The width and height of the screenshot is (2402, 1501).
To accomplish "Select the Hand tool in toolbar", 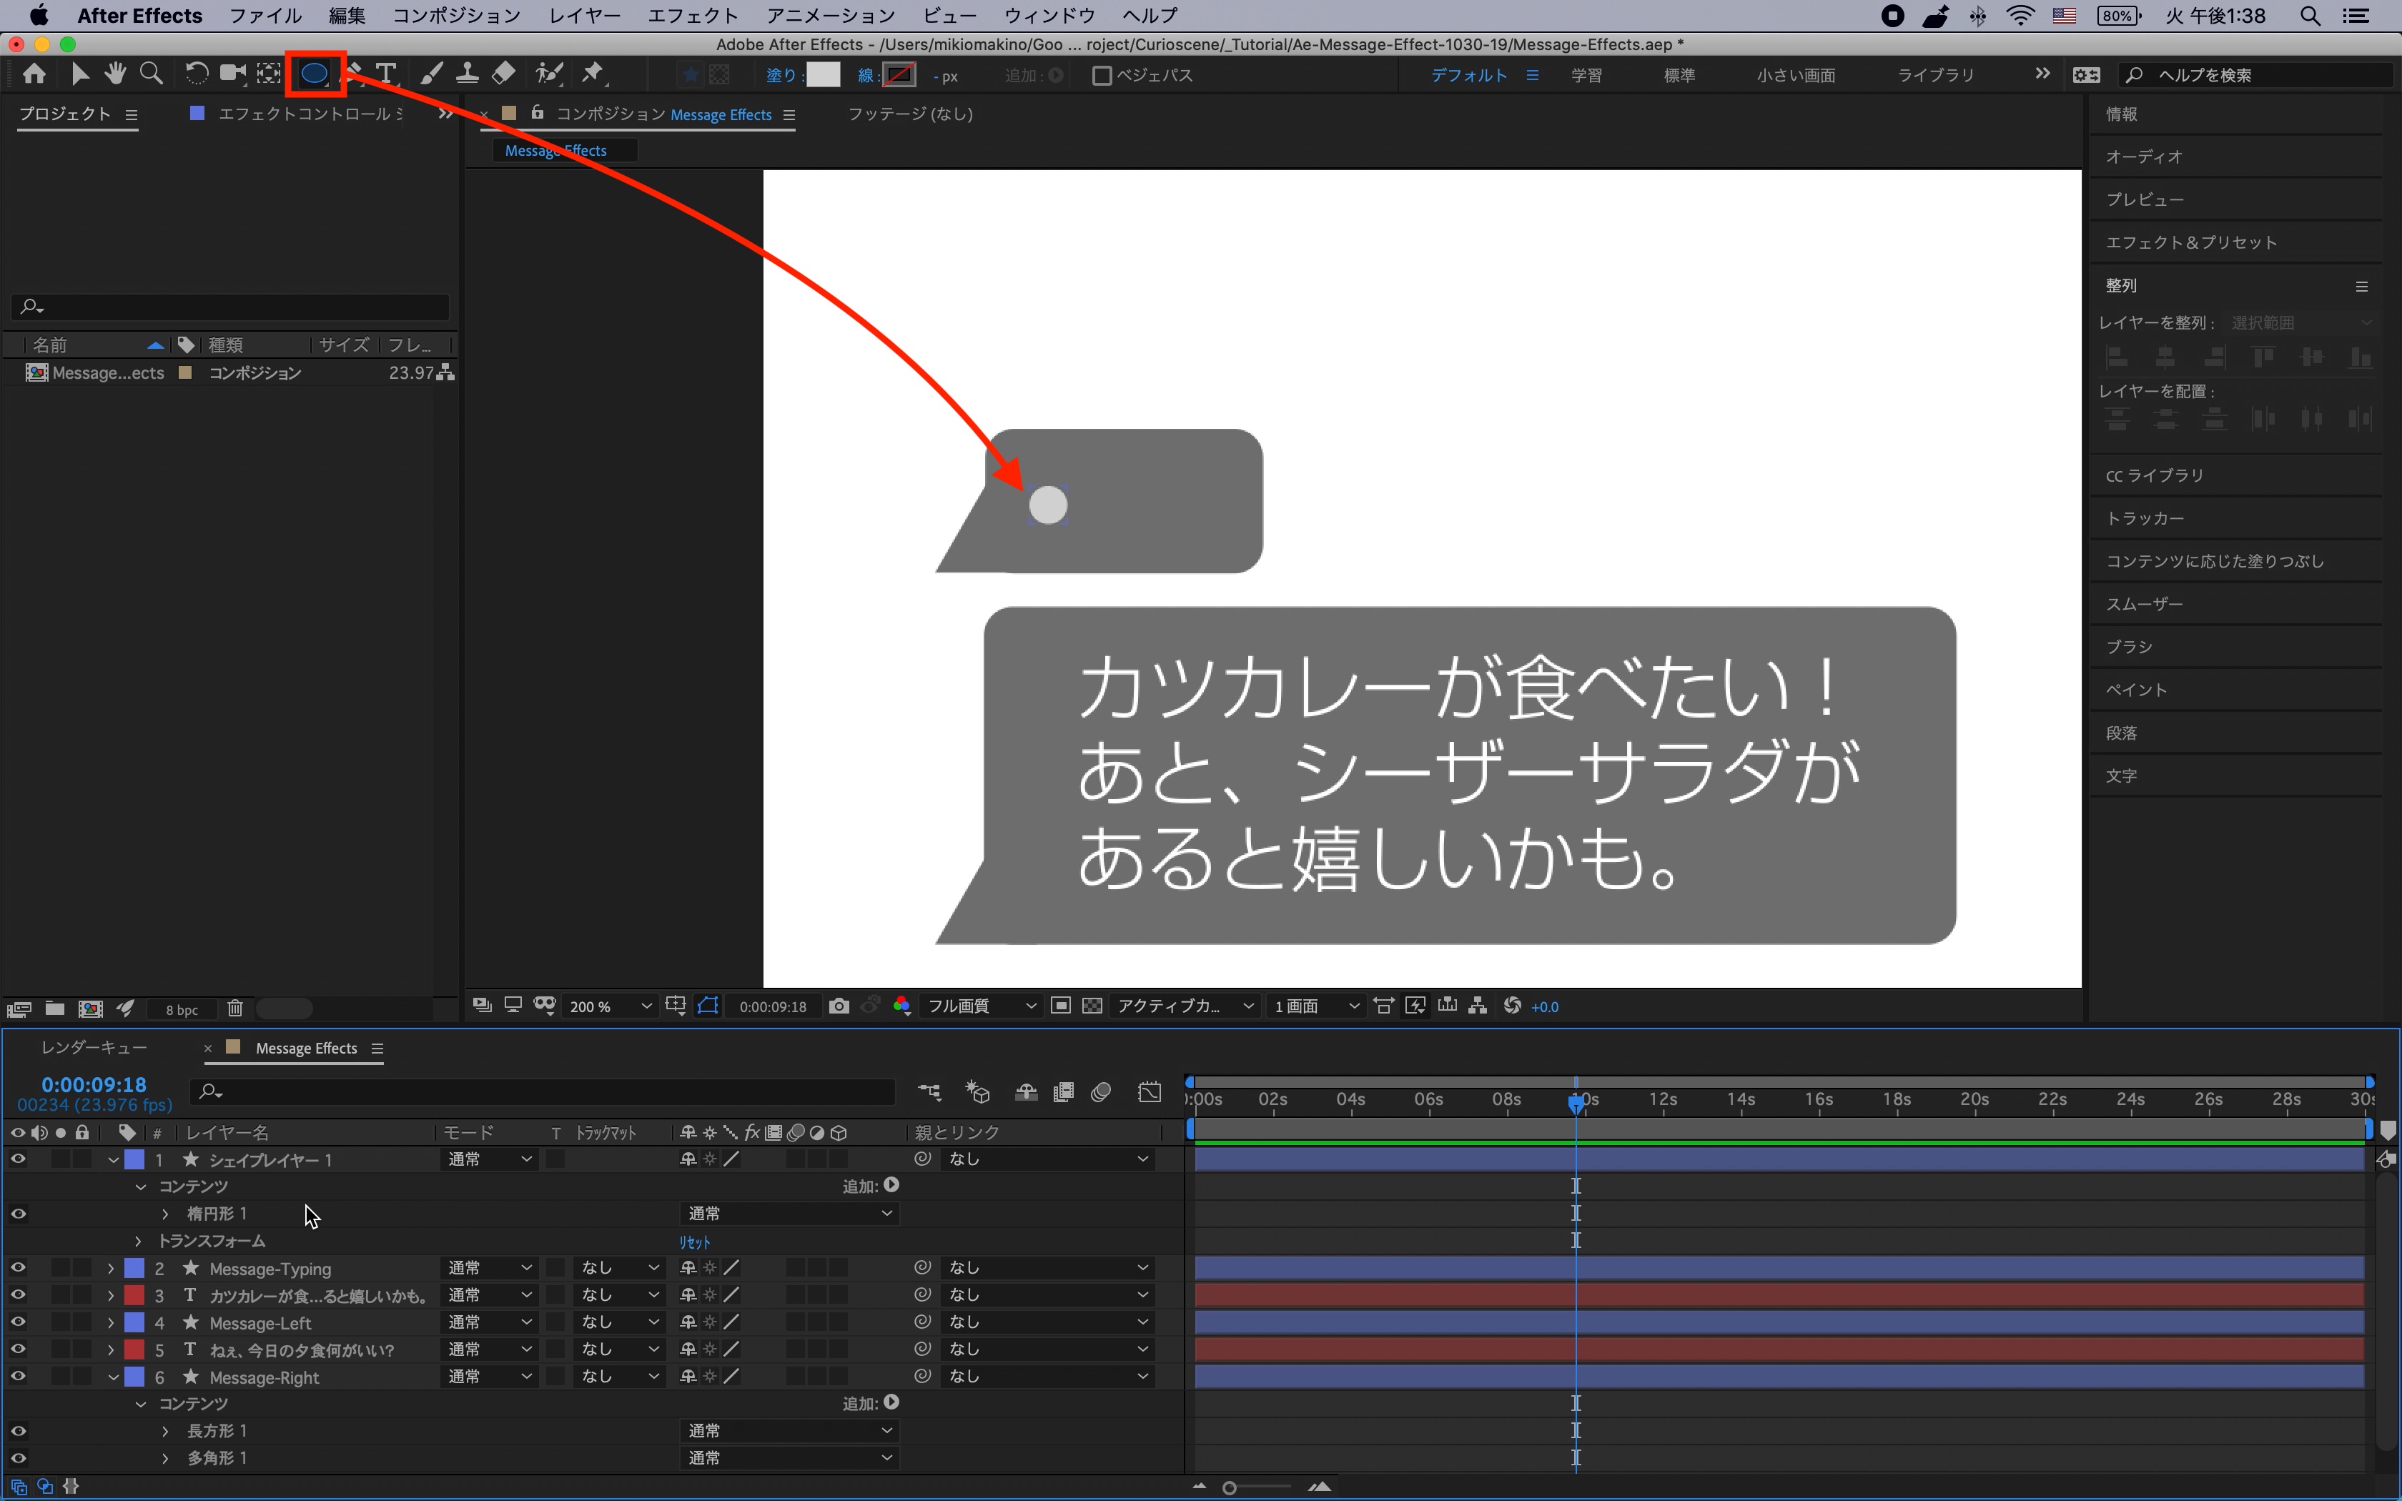I will point(115,74).
